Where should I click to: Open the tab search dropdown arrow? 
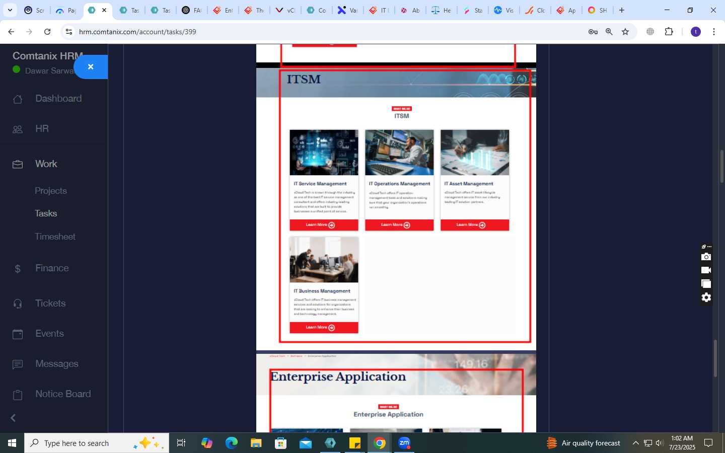[10, 10]
